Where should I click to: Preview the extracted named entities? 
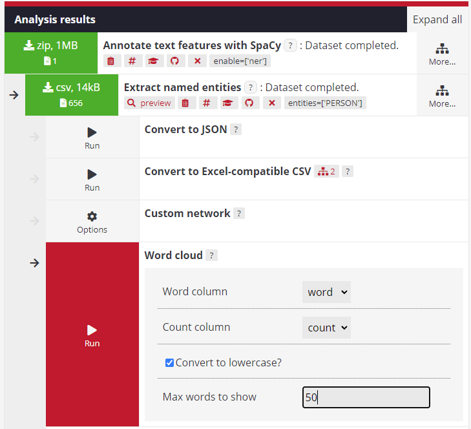coord(149,103)
